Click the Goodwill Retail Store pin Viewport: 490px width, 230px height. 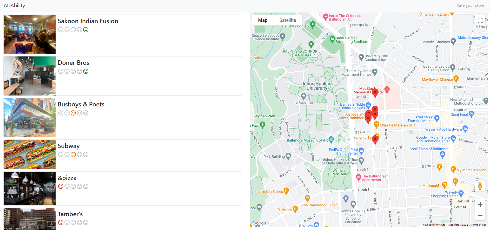453,139
